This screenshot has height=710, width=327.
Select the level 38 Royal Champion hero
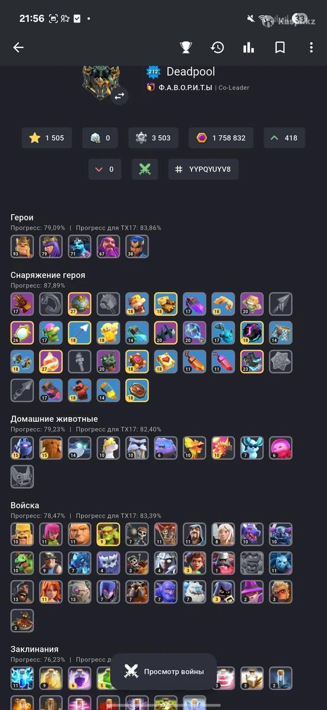[137, 247]
